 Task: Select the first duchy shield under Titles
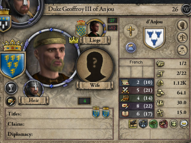(x=96, y=112)
